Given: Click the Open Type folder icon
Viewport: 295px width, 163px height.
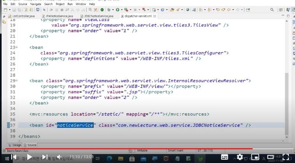Looking at the screenshot, I should click(x=172, y=10).
